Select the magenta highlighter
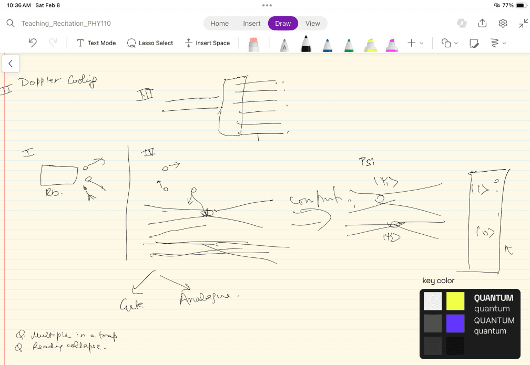530x365 pixels. pyautogui.click(x=392, y=45)
